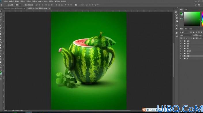Viewport: 203px width, 113px height.
Task: Open the 窗口 (Window) menu
Action: click(57, 1)
